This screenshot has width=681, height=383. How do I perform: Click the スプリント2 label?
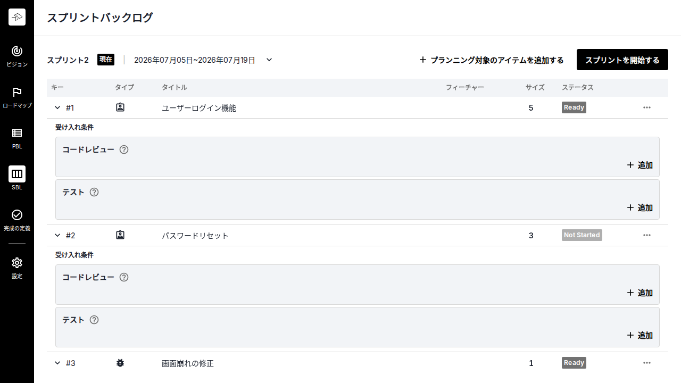(x=68, y=60)
